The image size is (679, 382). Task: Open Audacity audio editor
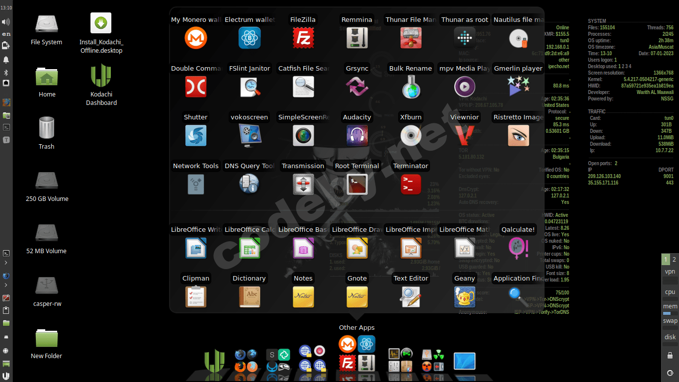coord(356,135)
